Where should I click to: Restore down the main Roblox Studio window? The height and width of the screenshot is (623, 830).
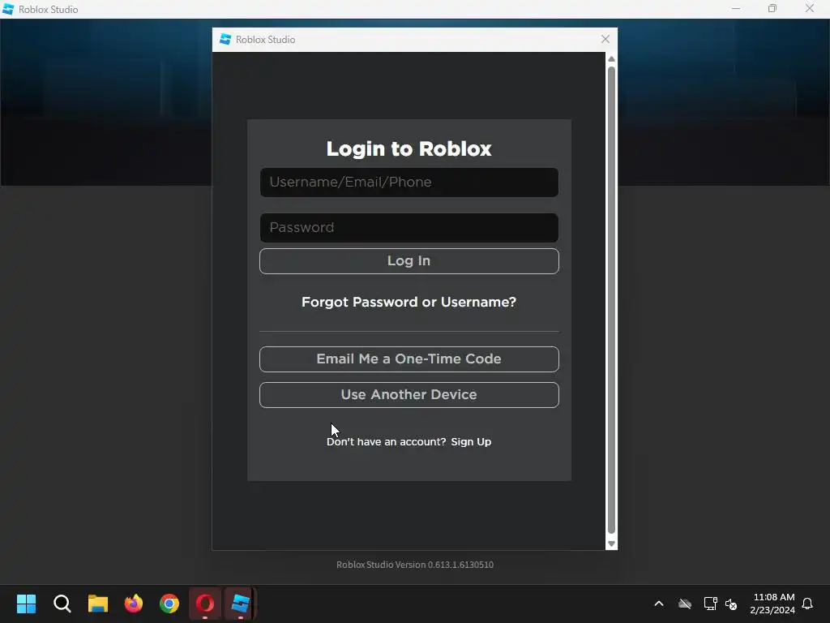pos(772,9)
